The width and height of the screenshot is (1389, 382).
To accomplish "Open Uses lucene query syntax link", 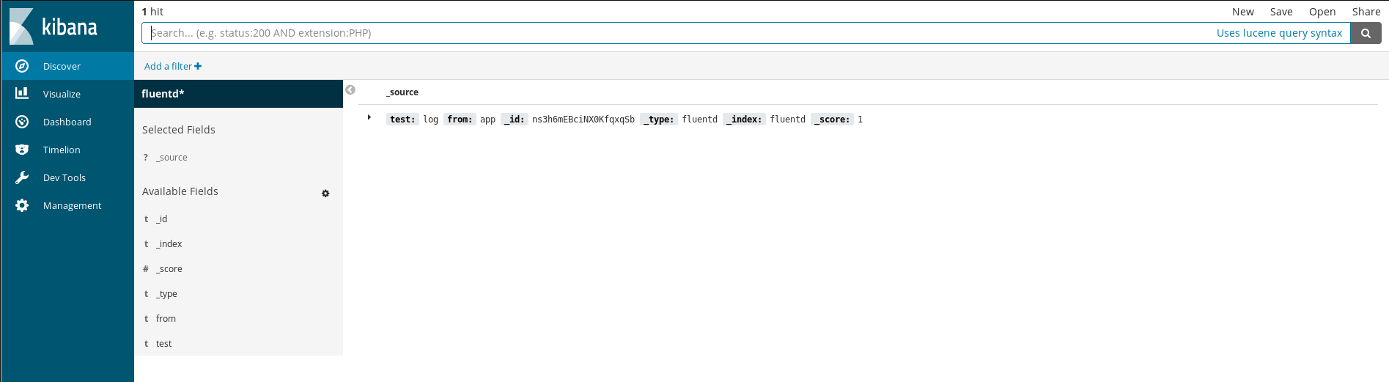I will (1279, 33).
